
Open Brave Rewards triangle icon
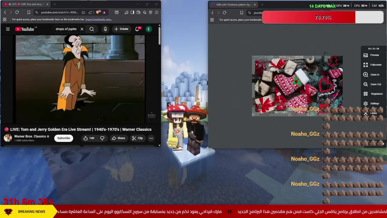(x=104, y=12)
